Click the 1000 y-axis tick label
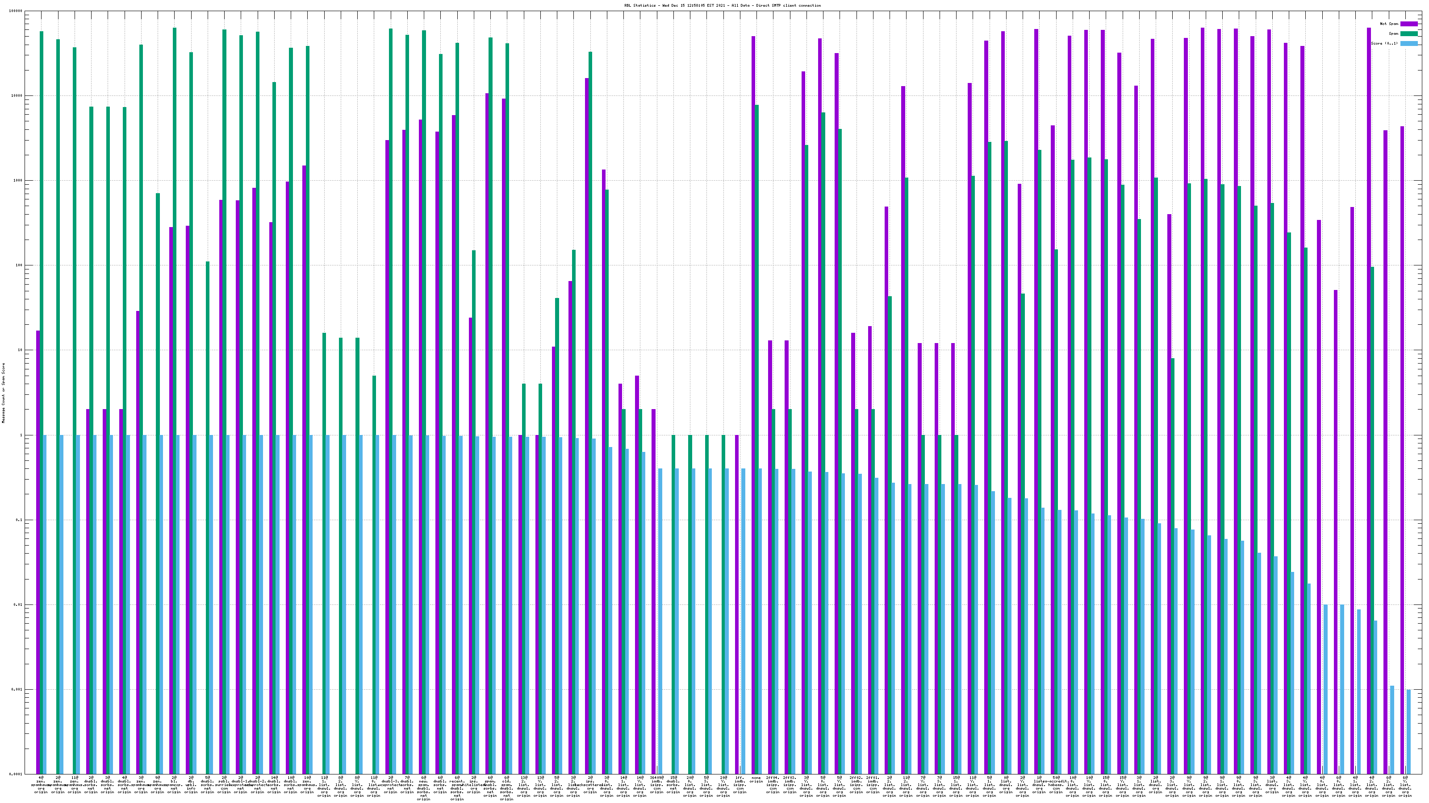 (x=18, y=181)
